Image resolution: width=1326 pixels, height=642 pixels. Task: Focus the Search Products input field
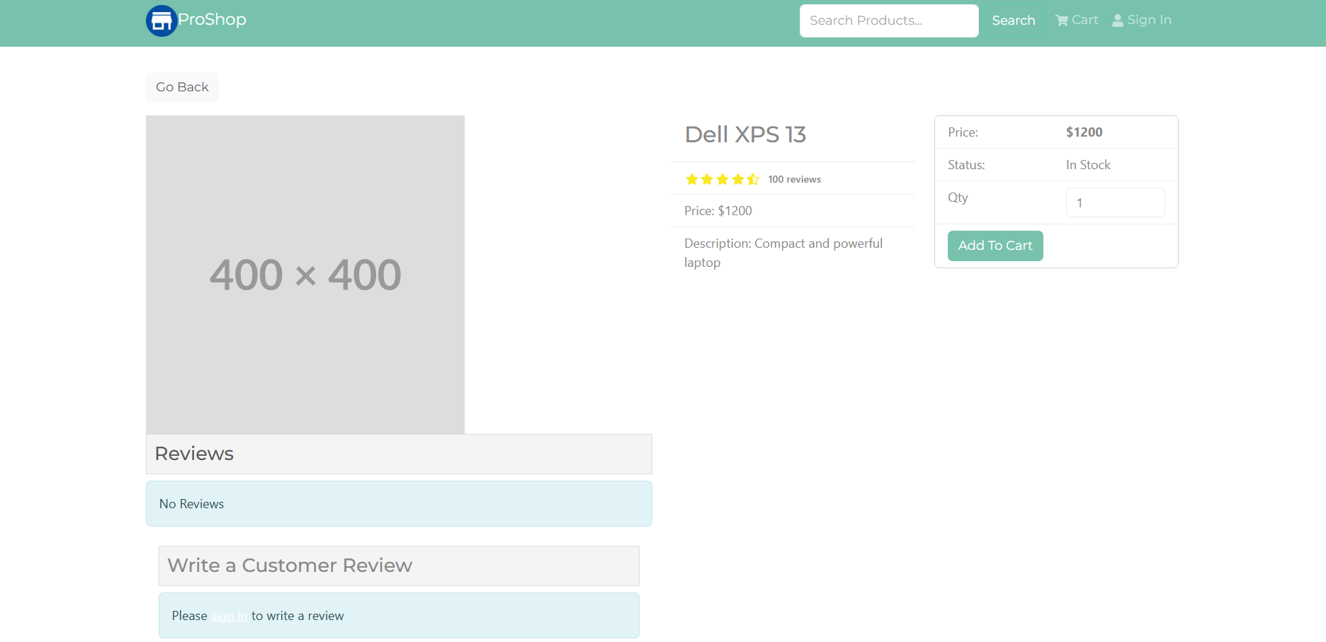[889, 21]
